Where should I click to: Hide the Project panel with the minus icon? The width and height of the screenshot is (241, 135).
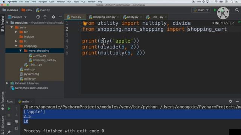pos(60,17)
